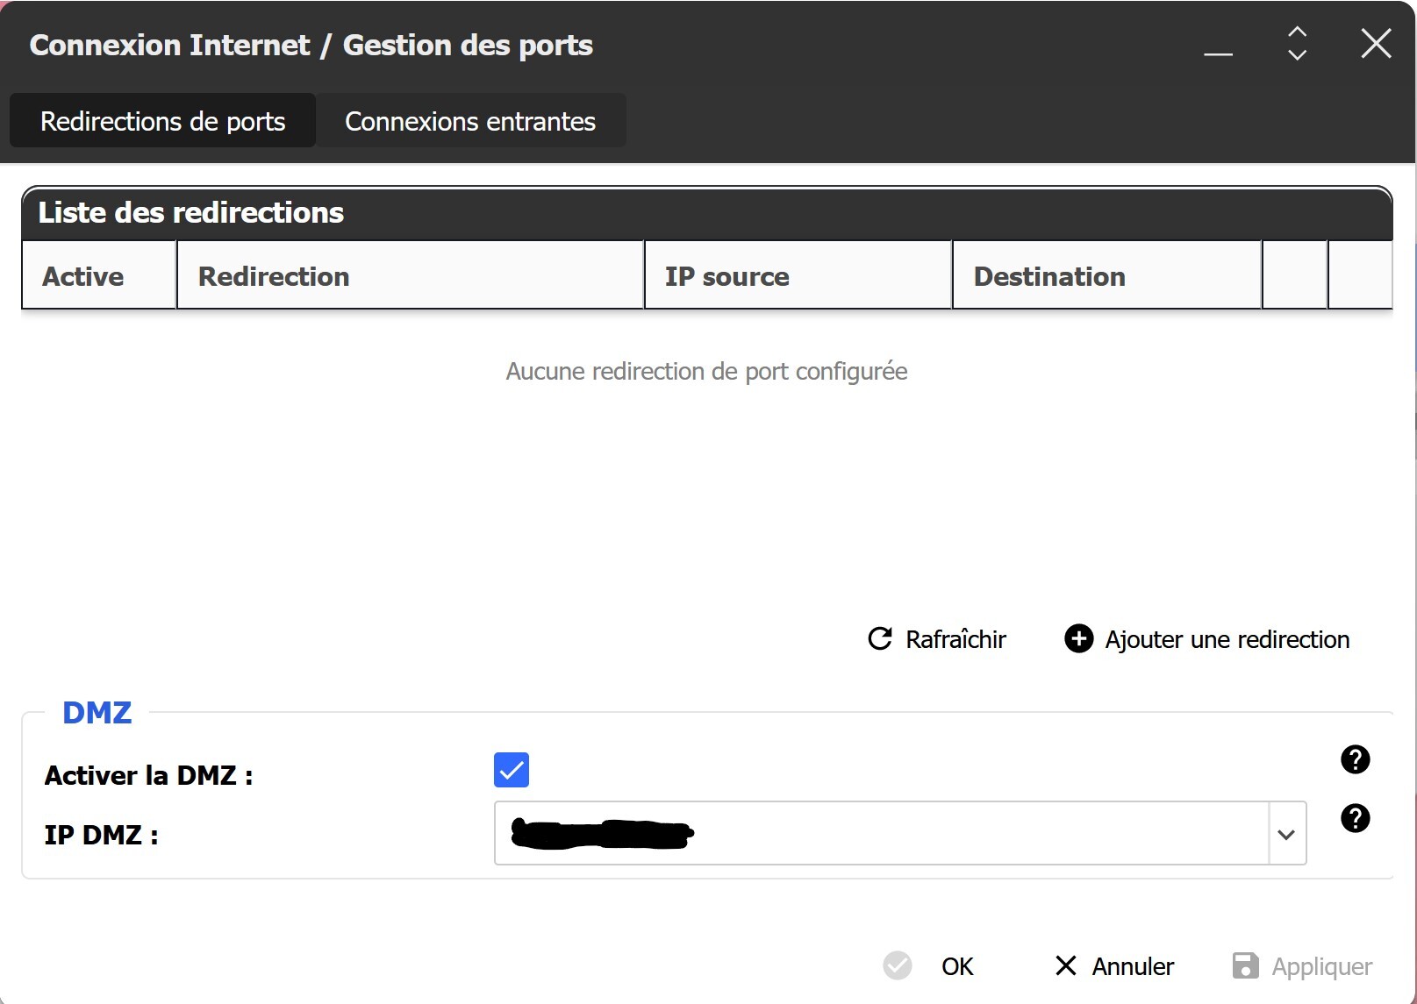Click the Annuler button label

tap(1132, 966)
